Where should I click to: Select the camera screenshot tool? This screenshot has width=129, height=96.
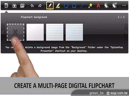[x=14, y=6]
